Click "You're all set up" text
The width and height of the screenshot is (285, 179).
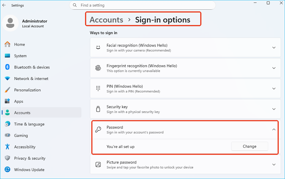coord(121,147)
